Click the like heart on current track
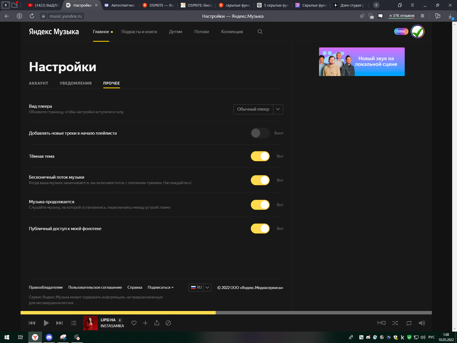Image resolution: width=457 pixels, height=343 pixels. tap(134, 323)
